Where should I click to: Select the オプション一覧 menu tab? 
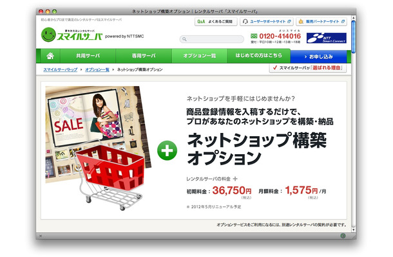pos(200,56)
